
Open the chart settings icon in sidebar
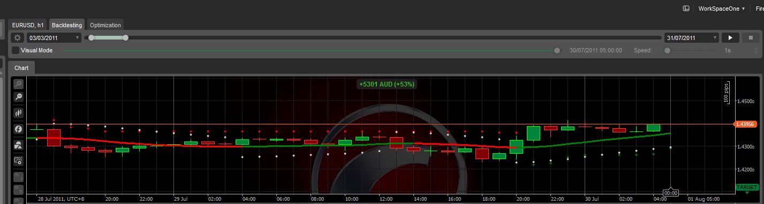point(18,160)
